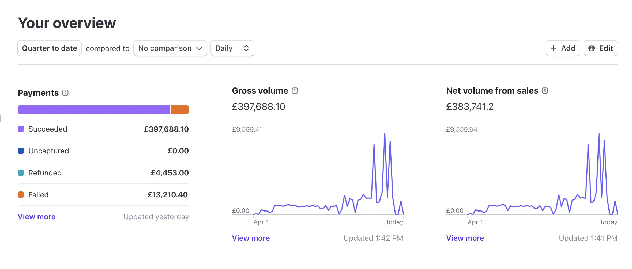Open the Daily interval selector
The width and height of the screenshot is (632, 269).
tap(232, 48)
